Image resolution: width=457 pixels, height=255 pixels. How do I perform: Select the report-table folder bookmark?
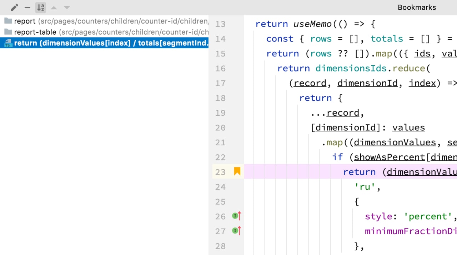tap(104, 32)
